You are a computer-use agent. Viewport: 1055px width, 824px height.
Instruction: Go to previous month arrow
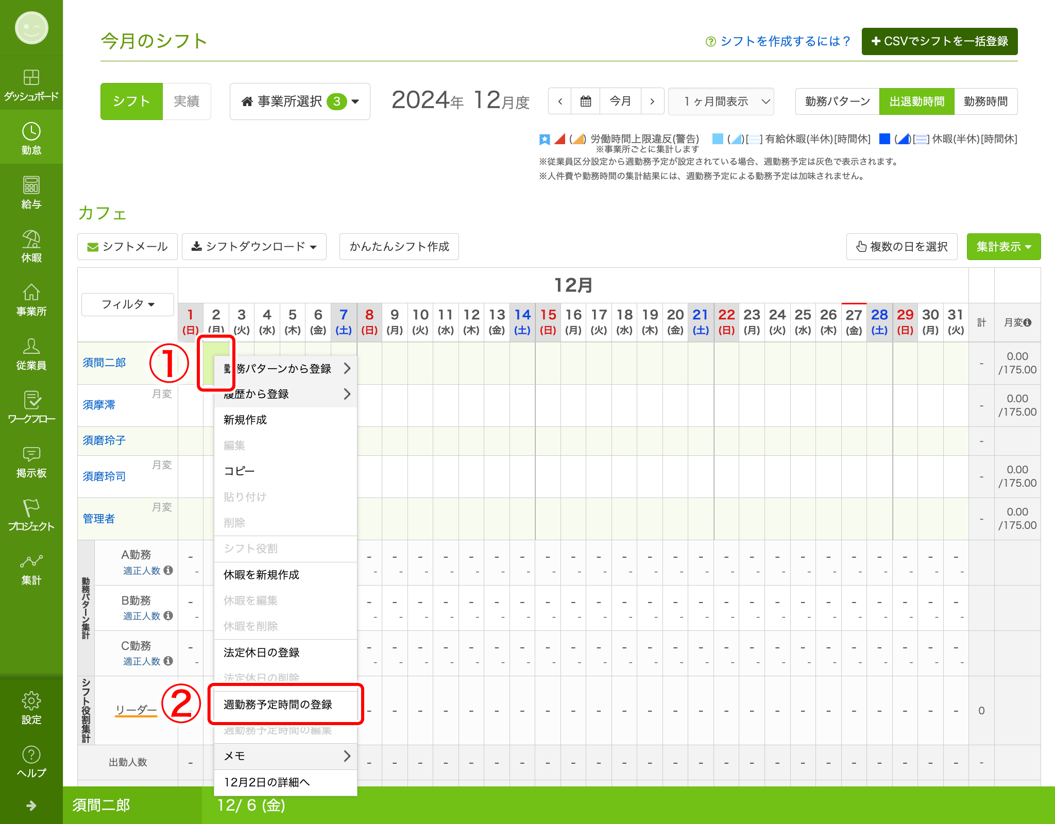[x=560, y=101]
